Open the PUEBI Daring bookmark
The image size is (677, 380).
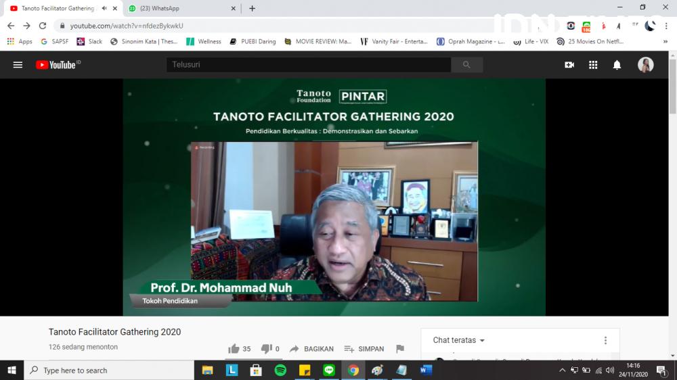(253, 41)
